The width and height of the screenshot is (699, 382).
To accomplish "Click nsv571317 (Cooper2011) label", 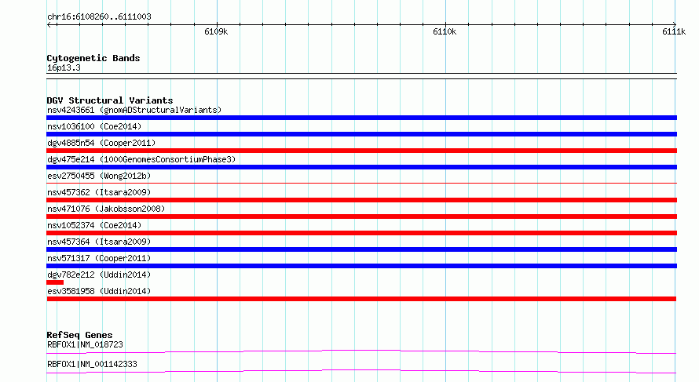I will point(99,258).
